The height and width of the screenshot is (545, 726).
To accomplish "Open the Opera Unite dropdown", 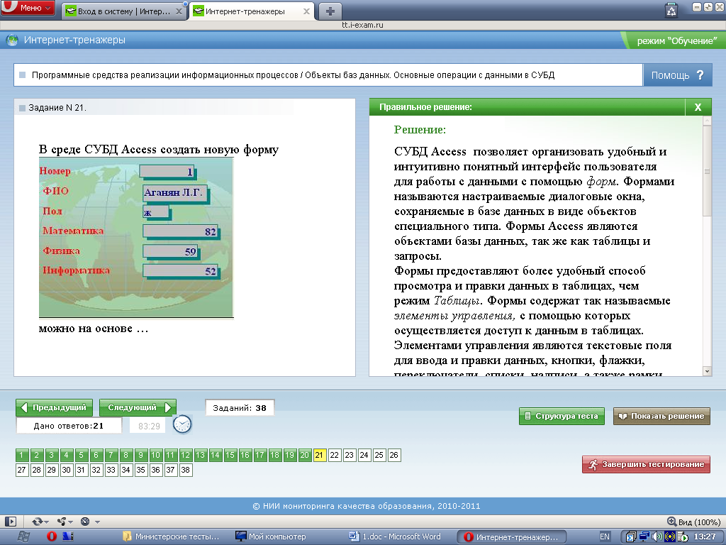I will pyautogui.click(x=65, y=522).
